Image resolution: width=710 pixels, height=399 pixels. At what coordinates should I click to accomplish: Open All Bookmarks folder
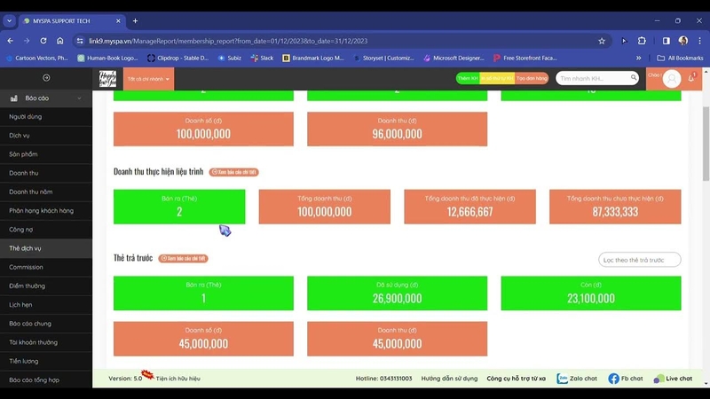point(680,58)
